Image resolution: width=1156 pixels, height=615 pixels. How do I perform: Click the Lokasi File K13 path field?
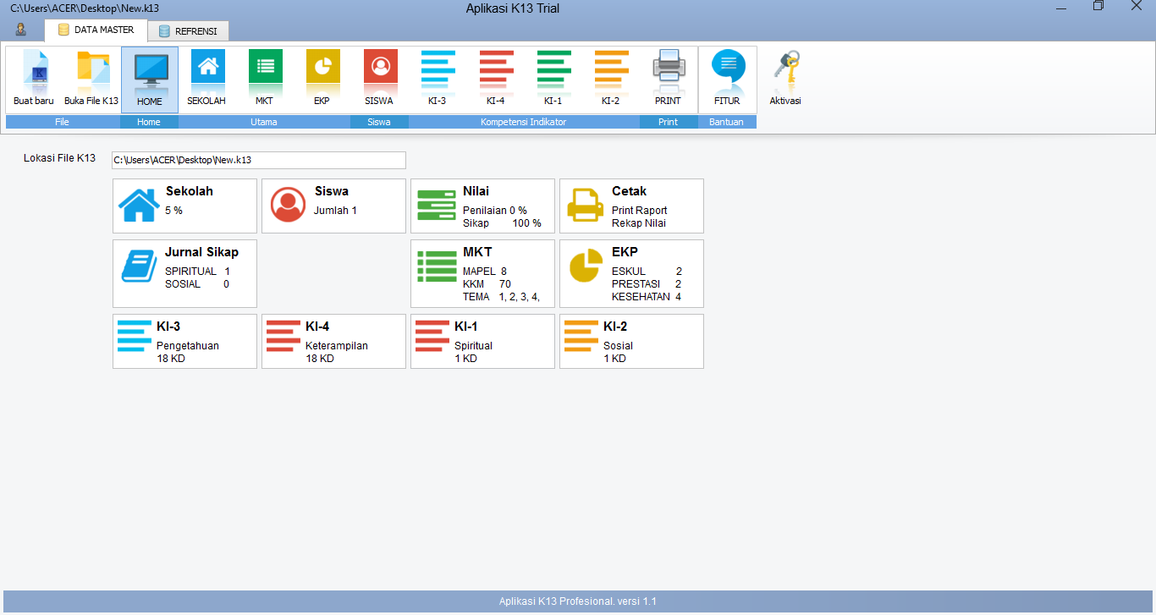[258, 160]
